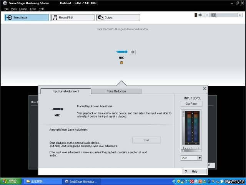Increase volume with the plus button

coord(240,15)
